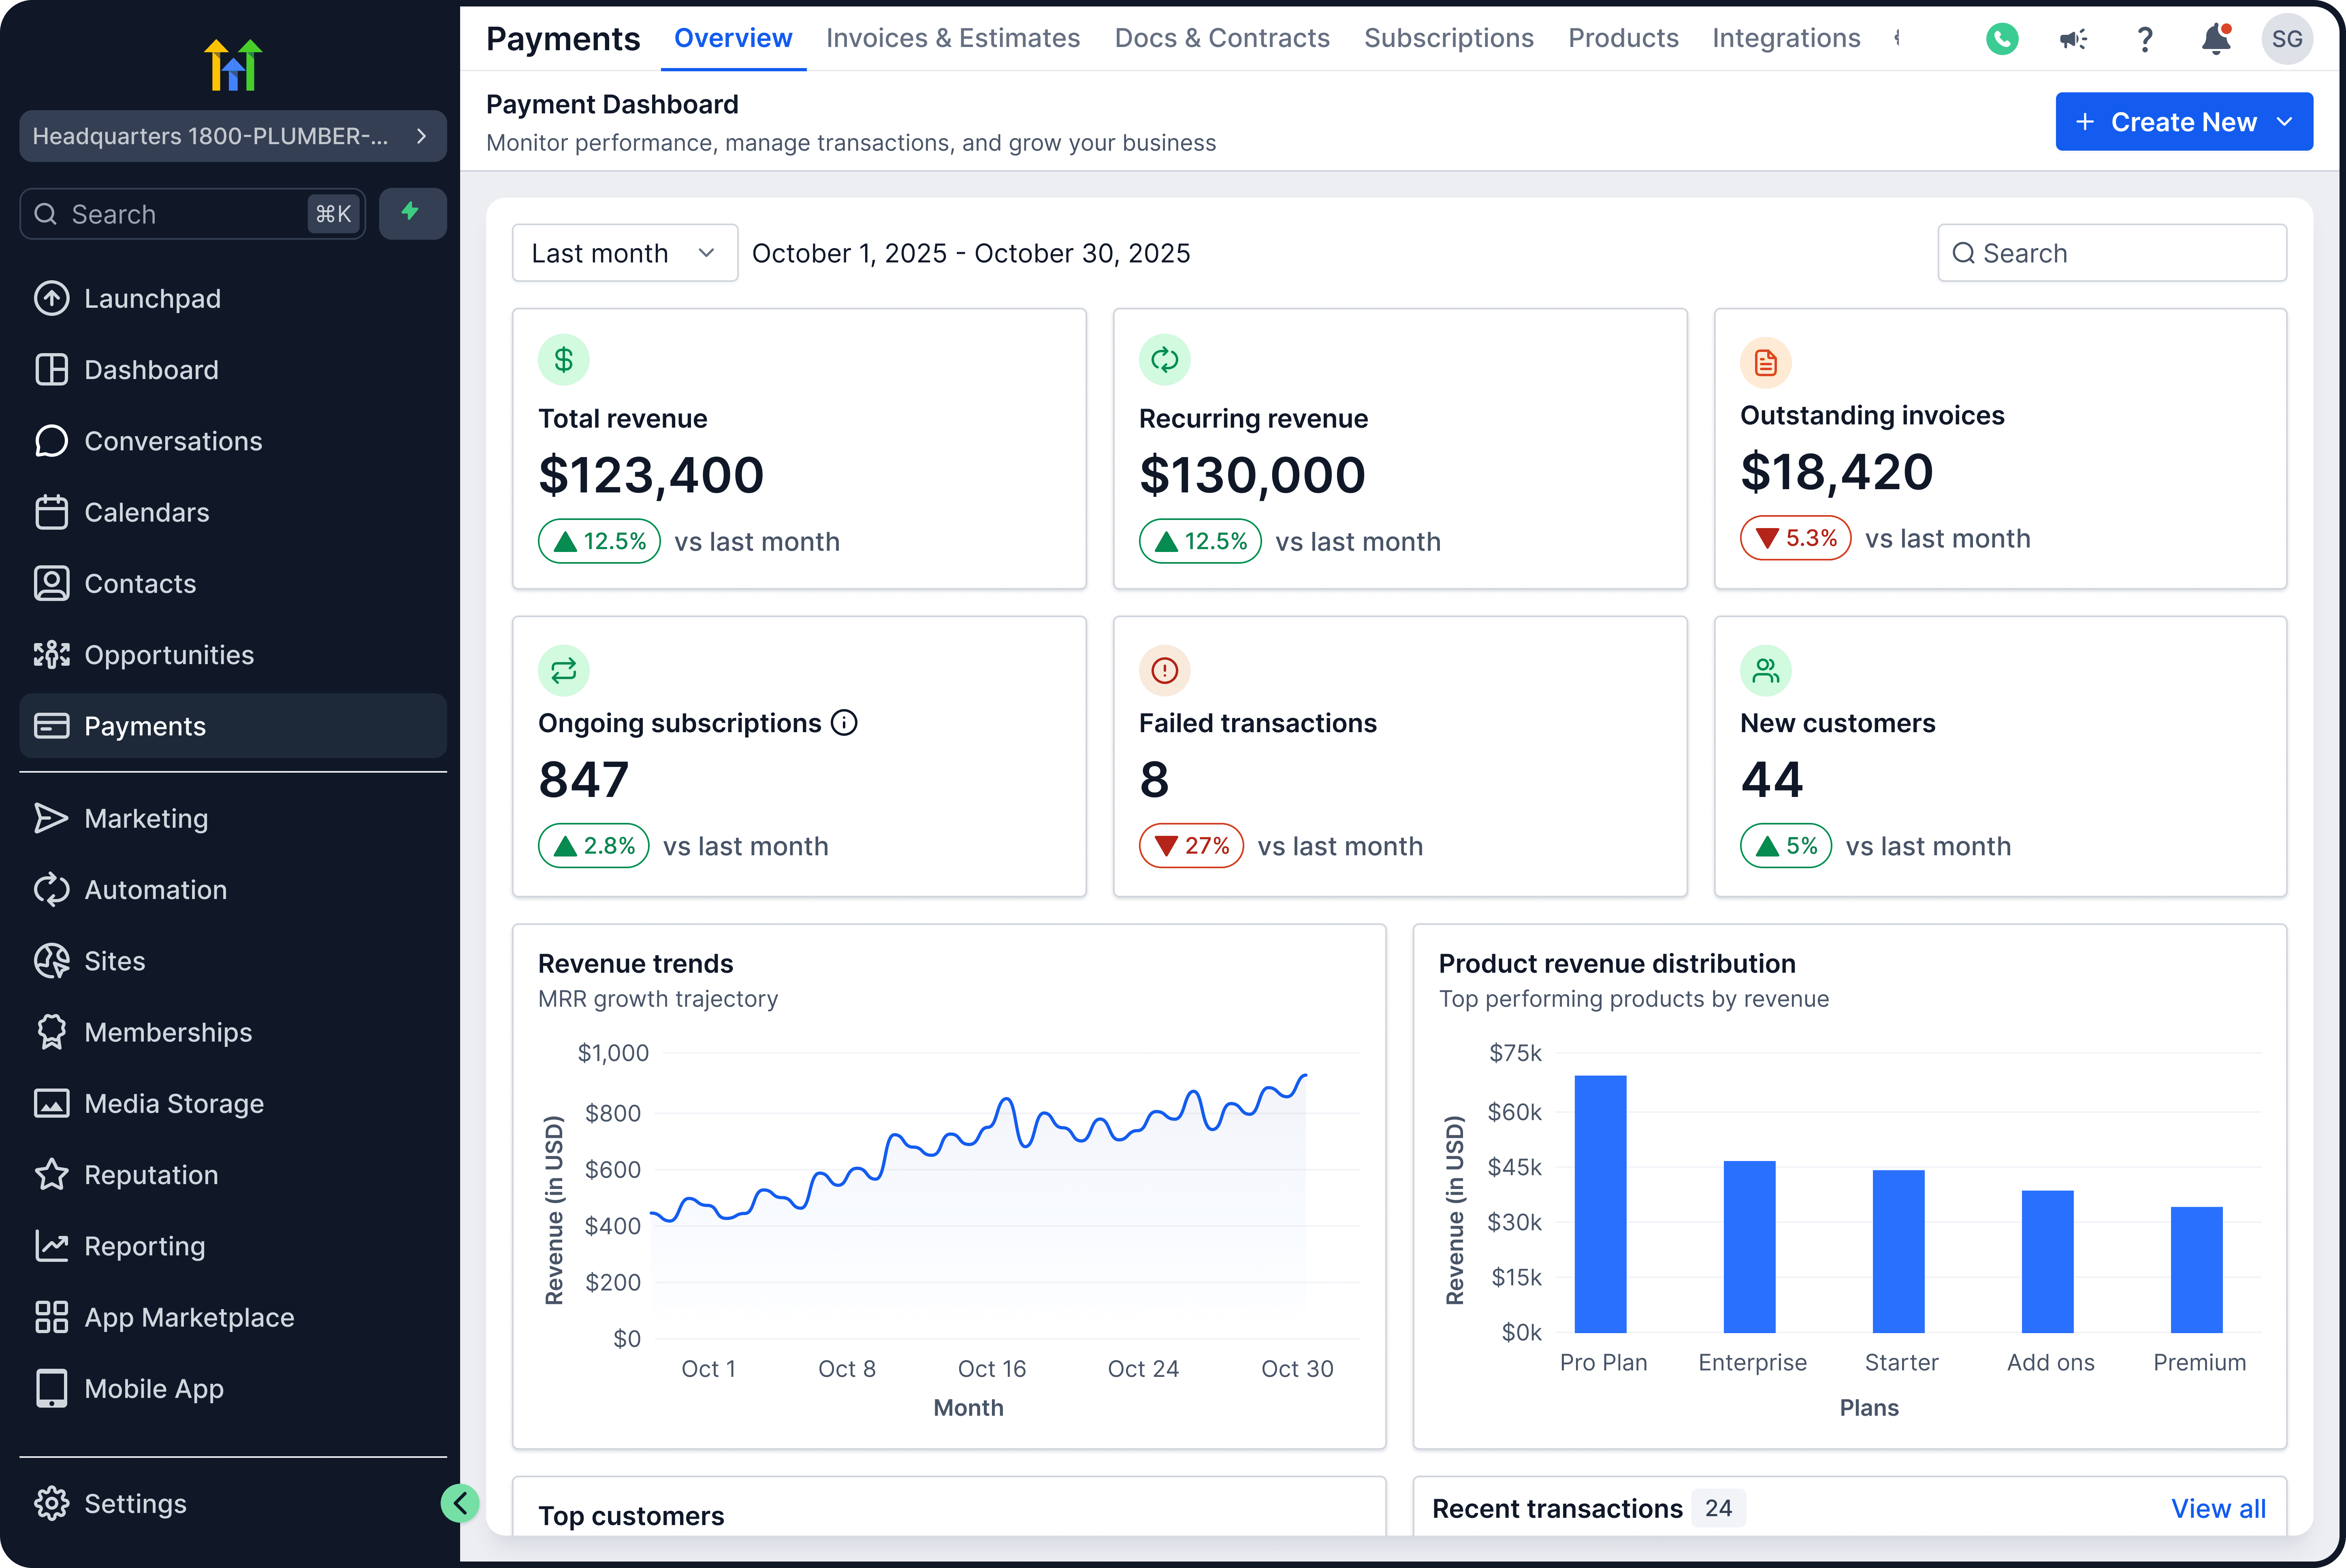Expand the Headquarters account switcher
This screenshot has height=1568, width=2346.
(232, 136)
